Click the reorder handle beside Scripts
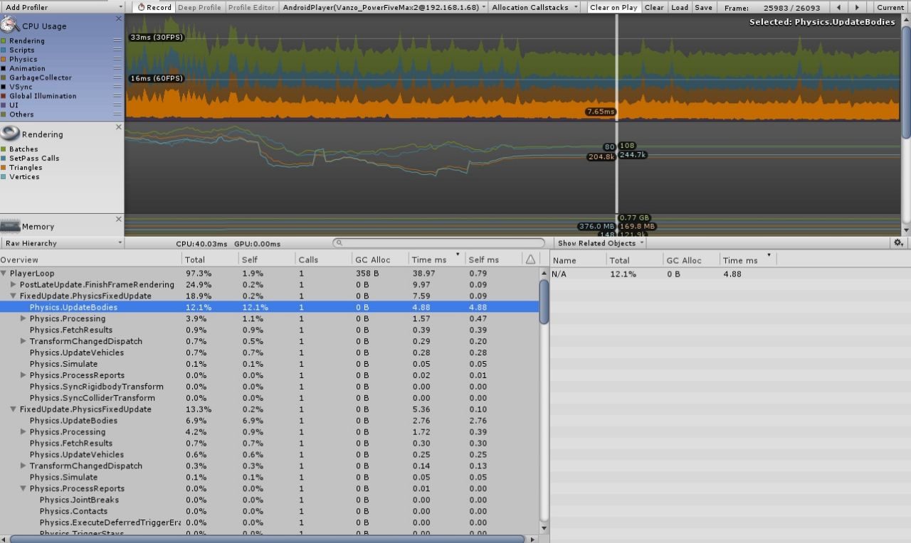Viewport: 911px width, 543px height. 117,50
